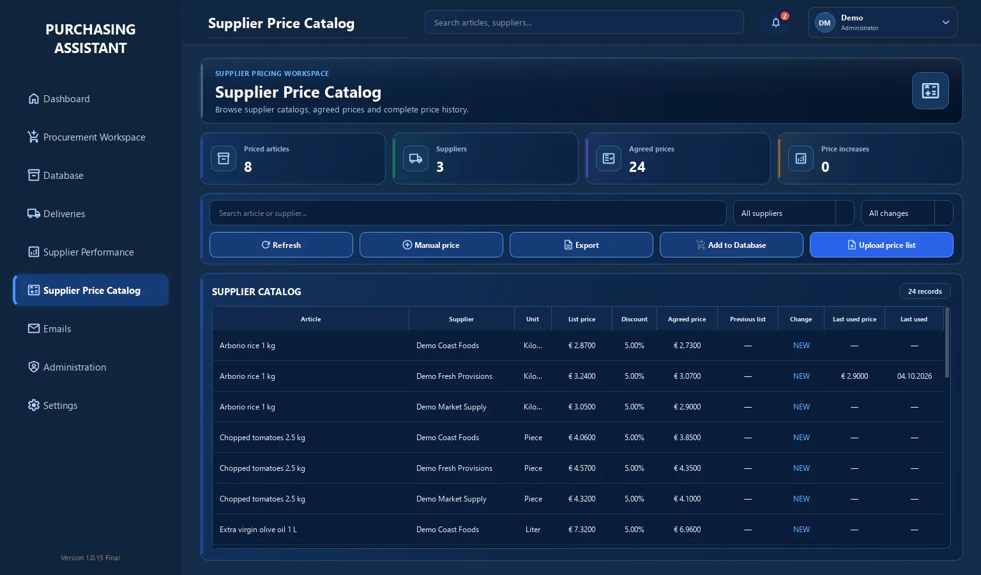Click the Supplier Performance chart icon
Image resolution: width=981 pixels, height=575 pixels.
[x=34, y=252]
